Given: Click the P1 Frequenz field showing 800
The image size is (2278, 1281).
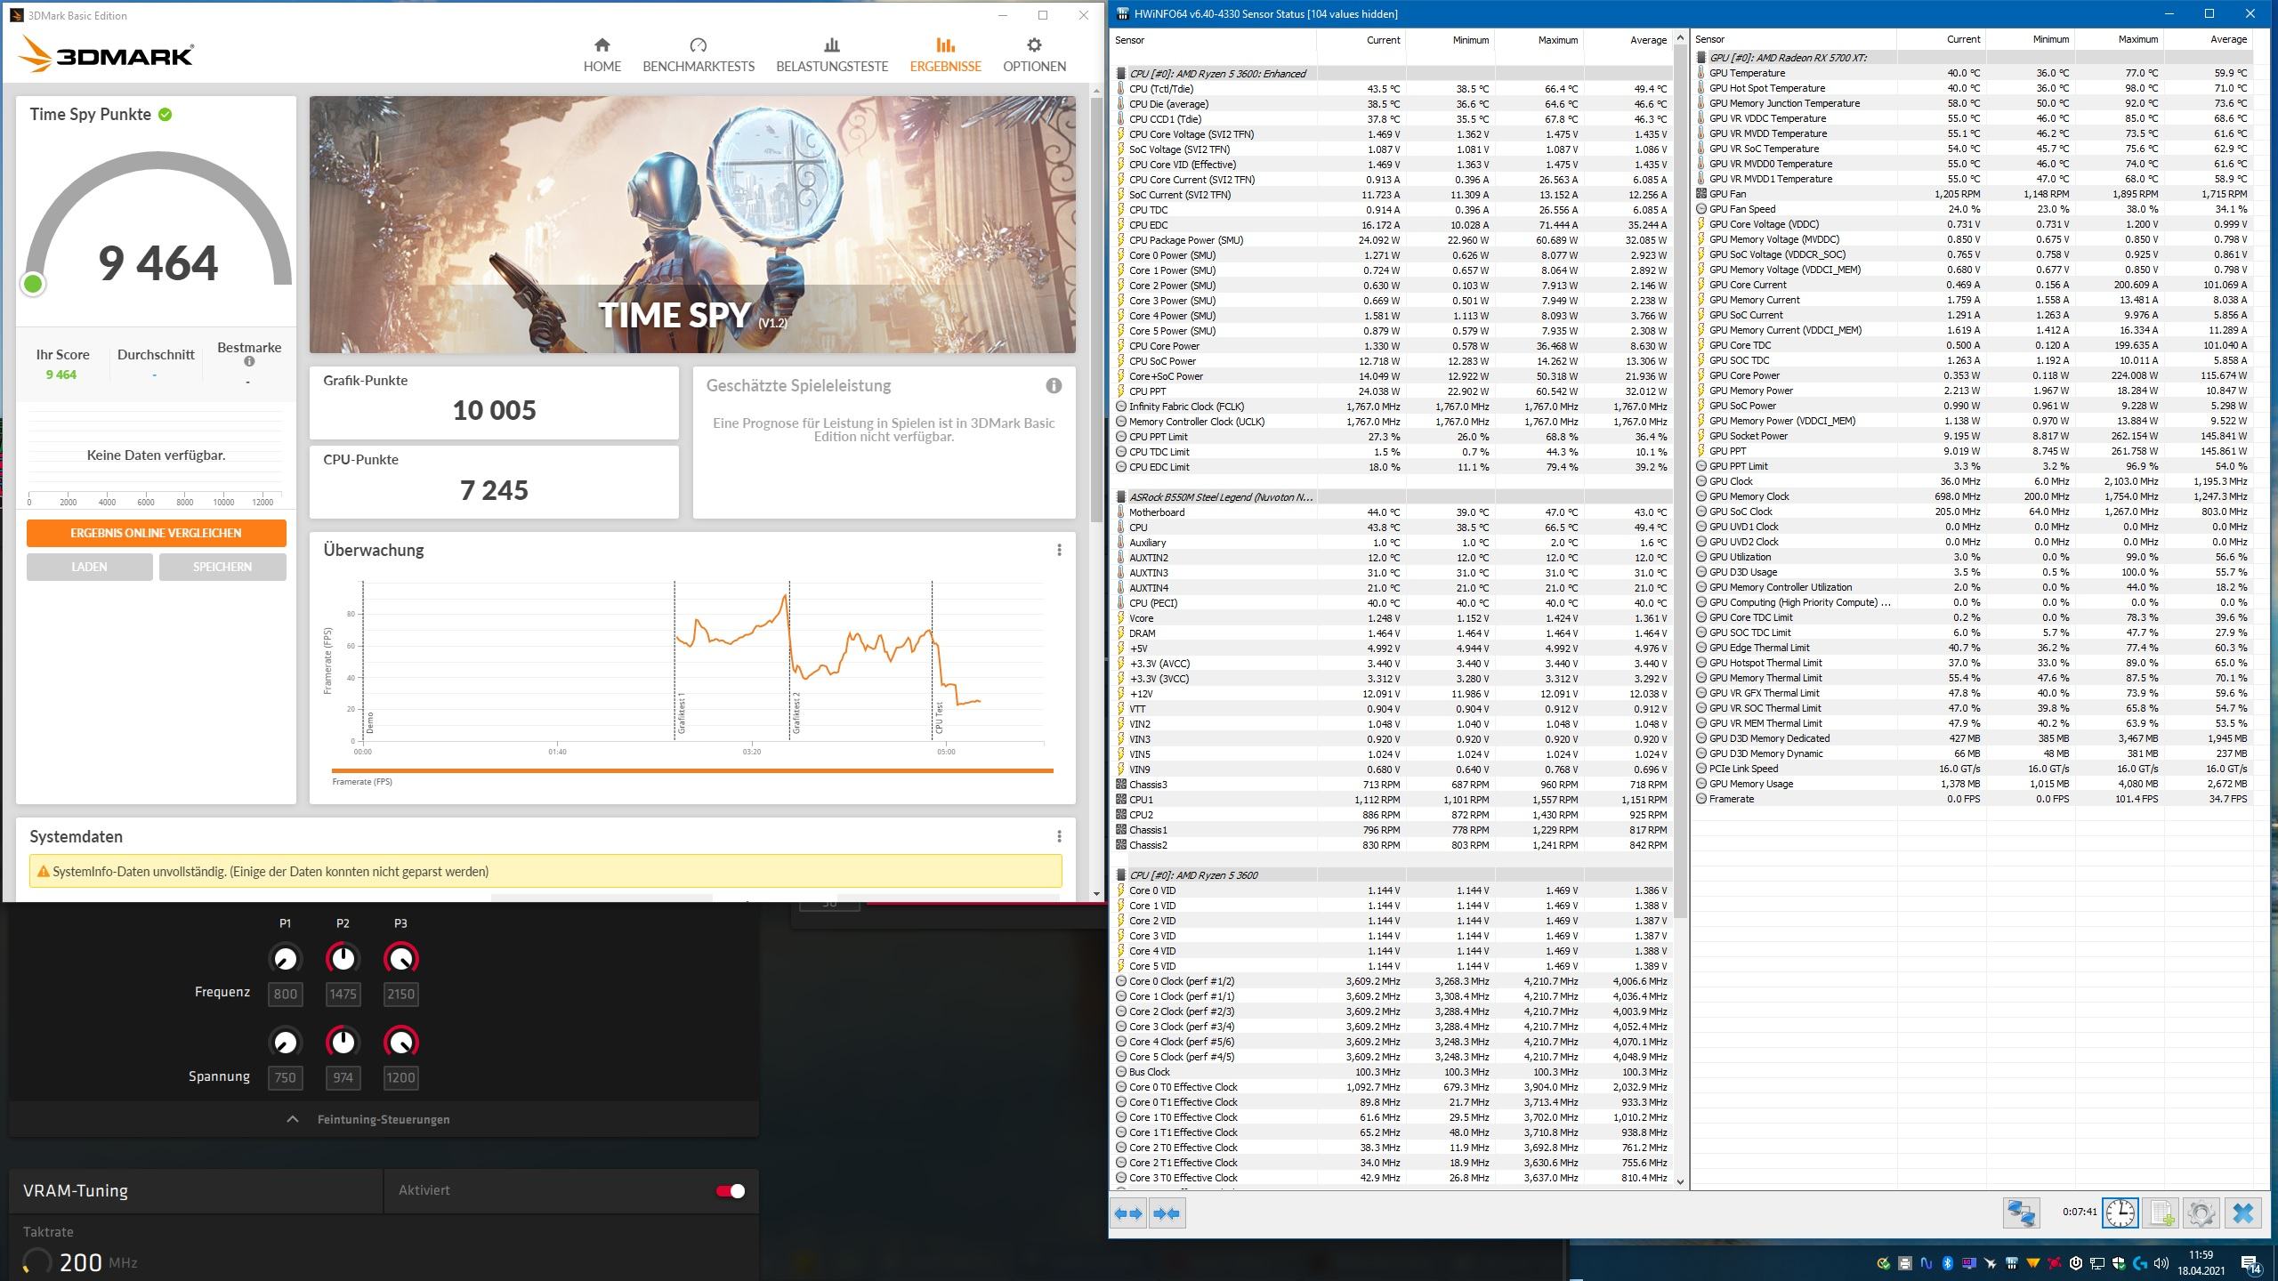Looking at the screenshot, I should coord(285,995).
